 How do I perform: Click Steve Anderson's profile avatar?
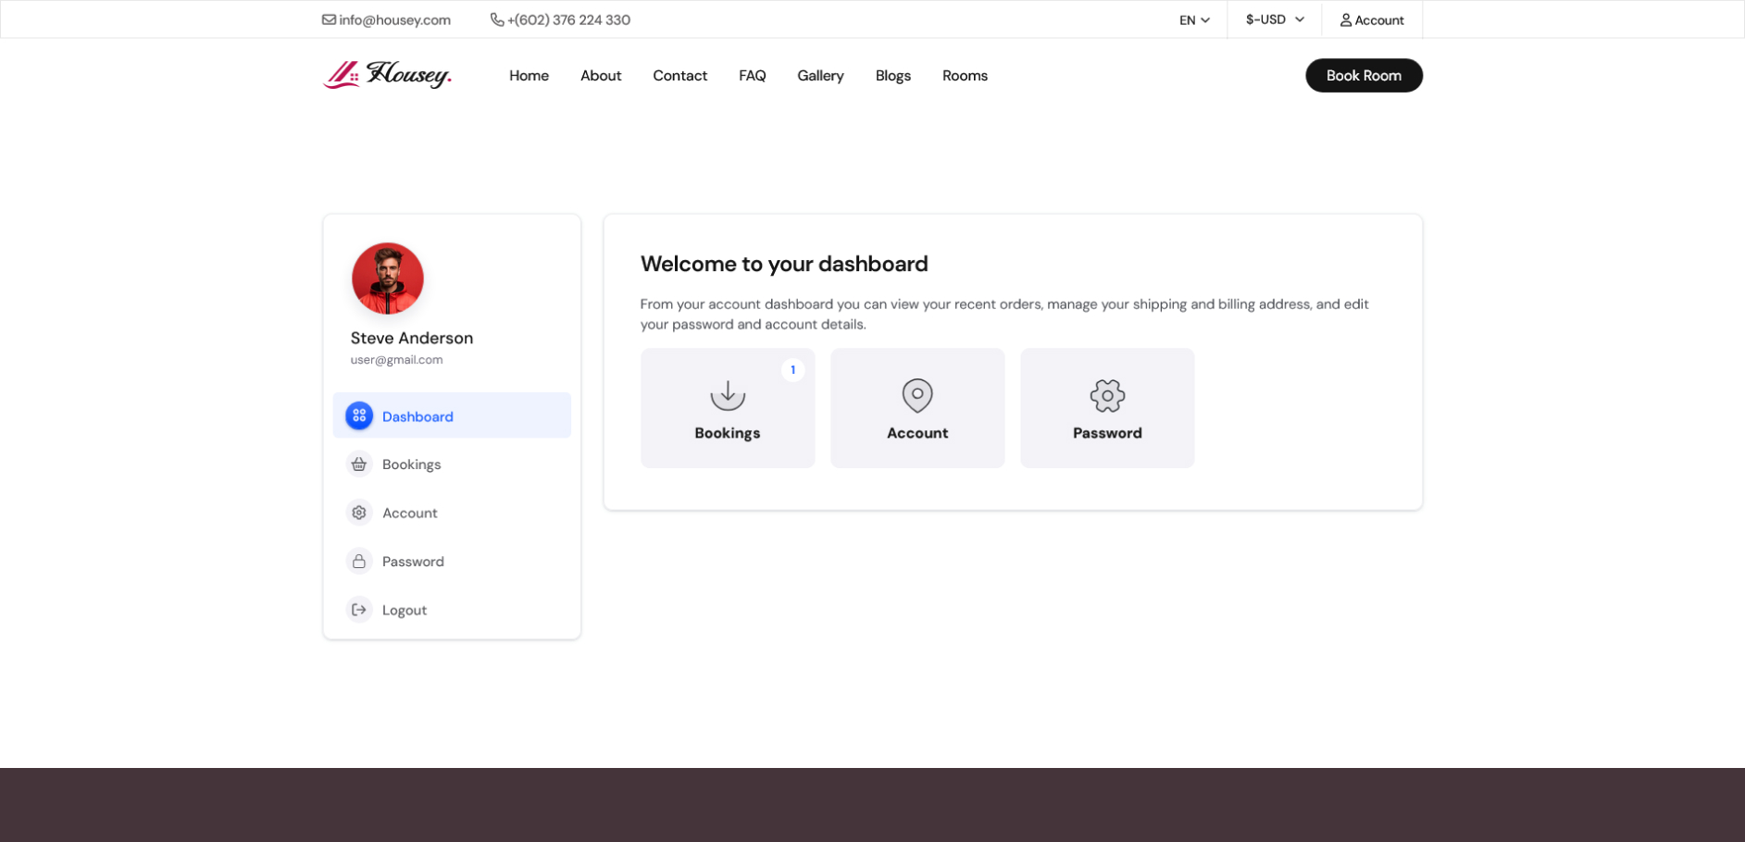point(388,279)
